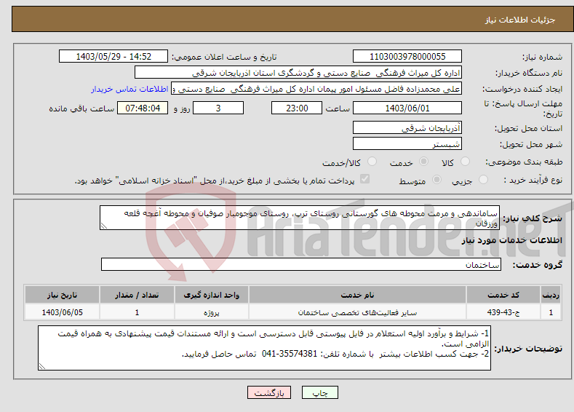Click the چاپ (print) button
The width and height of the screenshot is (574, 412).
pos(319,392)
